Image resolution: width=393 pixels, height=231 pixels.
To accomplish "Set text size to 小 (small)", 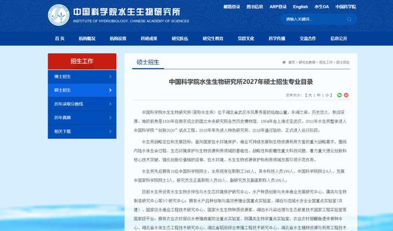I will [327, 95].
